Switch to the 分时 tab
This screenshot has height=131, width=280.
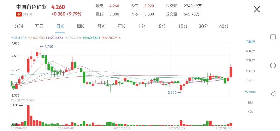click(x=19, y=27)
